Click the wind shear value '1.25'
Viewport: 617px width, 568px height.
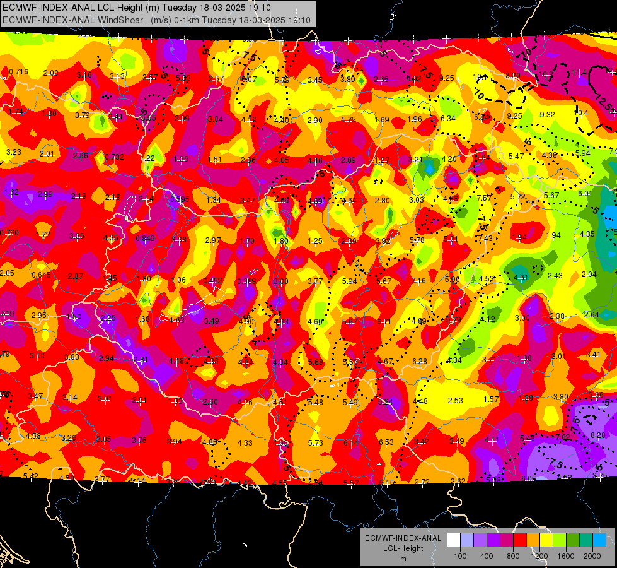click(x=315, y=241)
